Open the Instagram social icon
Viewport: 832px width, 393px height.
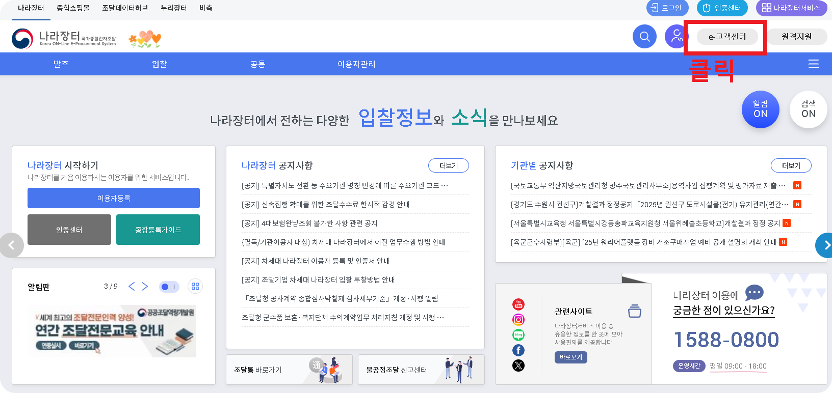click(x=518, y=320)
